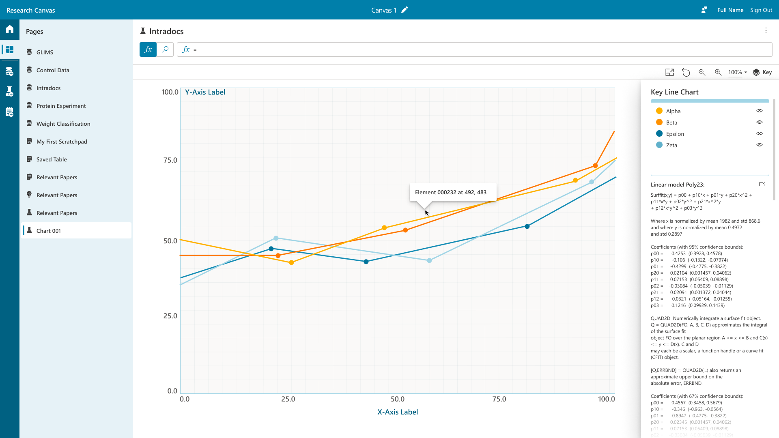Select the Weight Classification page
The image size is (779, 438).
click(x=63, y=124)
